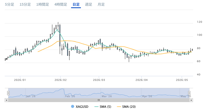Click the 2026/03 x-axis date label
Image resolution: width=204 pixels, height=111 pixels.
click(99, 80)
